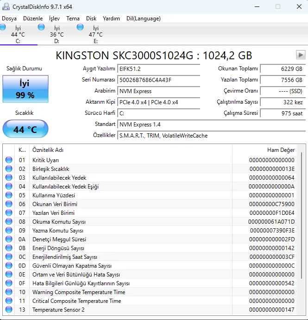Click the CrystalDiskInfo app icon in title bar
Screen dimensions: 308x320
(6, 6)
